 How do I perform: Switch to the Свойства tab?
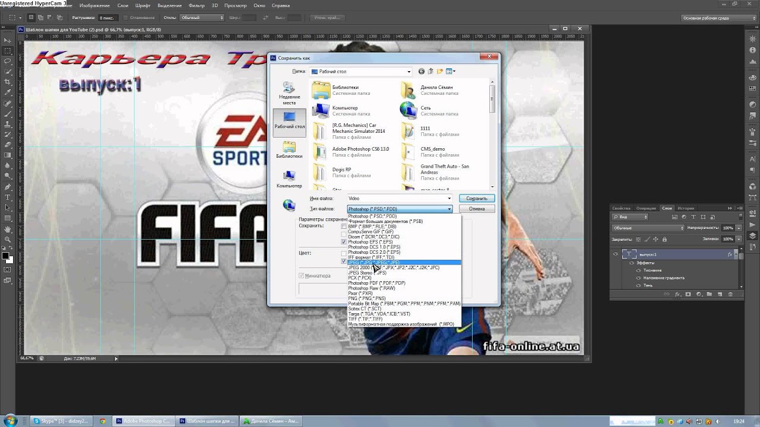click(x=621, y=208)
